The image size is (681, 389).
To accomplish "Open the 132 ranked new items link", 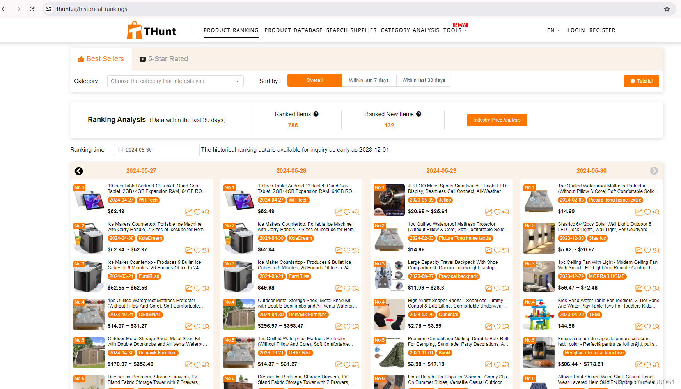I will (389, 126).
